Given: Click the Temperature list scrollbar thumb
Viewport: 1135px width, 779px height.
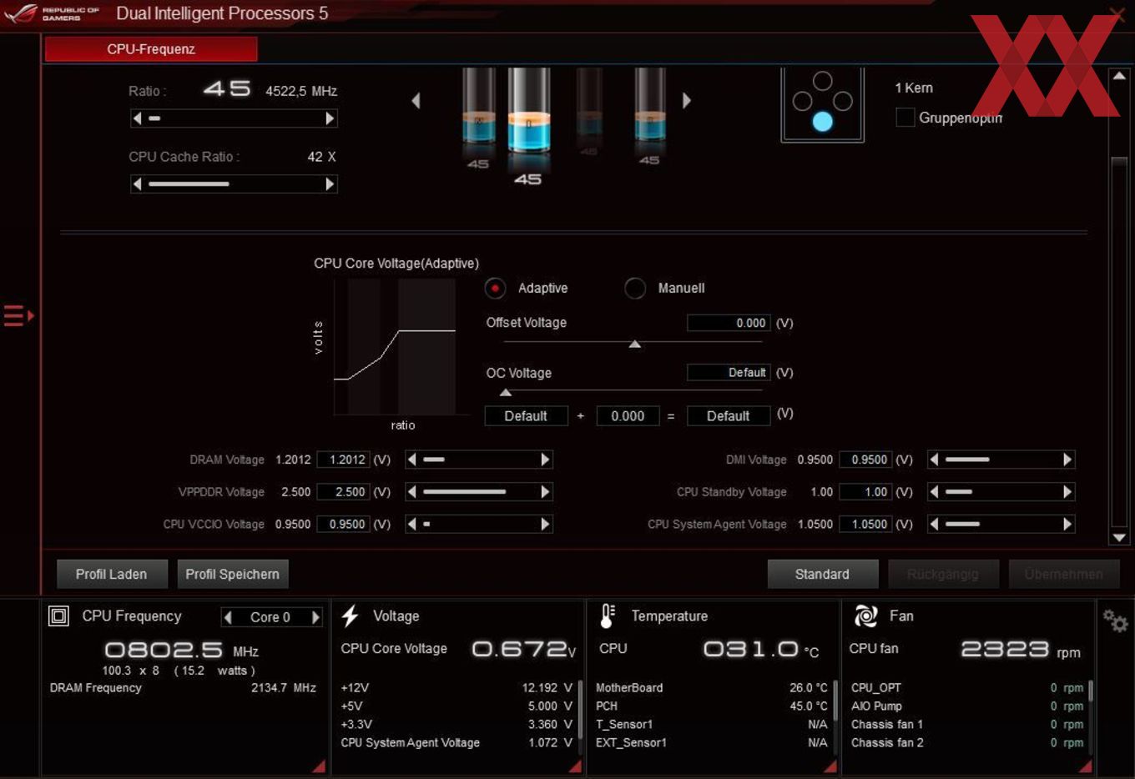Looking at the screenshot, I should tap(835, 701).
